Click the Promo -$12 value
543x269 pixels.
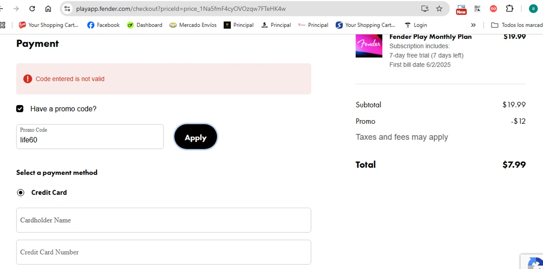[x=518, y=121]
